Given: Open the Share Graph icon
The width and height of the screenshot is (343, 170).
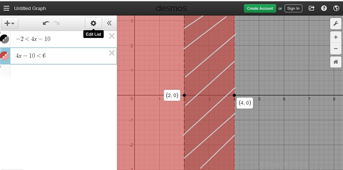Looking at the screenshot, I should [x=312, y=8].
